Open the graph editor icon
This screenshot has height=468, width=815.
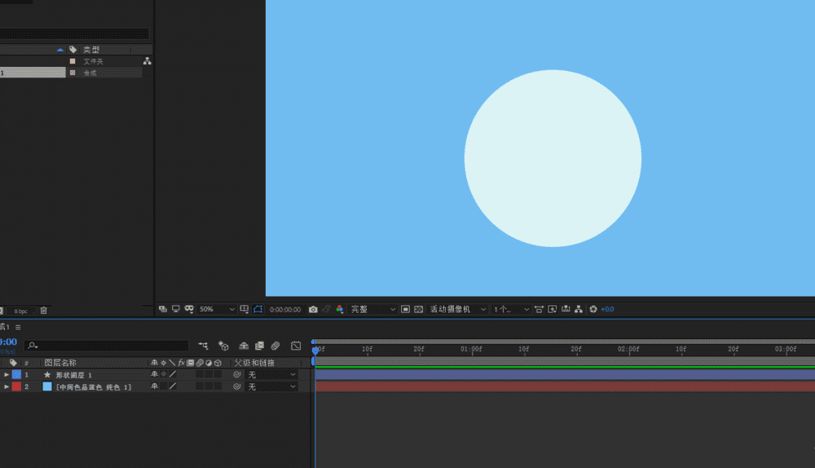point(296,346)
